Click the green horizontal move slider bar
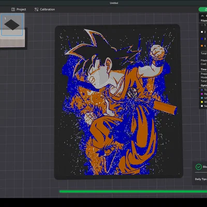 coord(133,191)
